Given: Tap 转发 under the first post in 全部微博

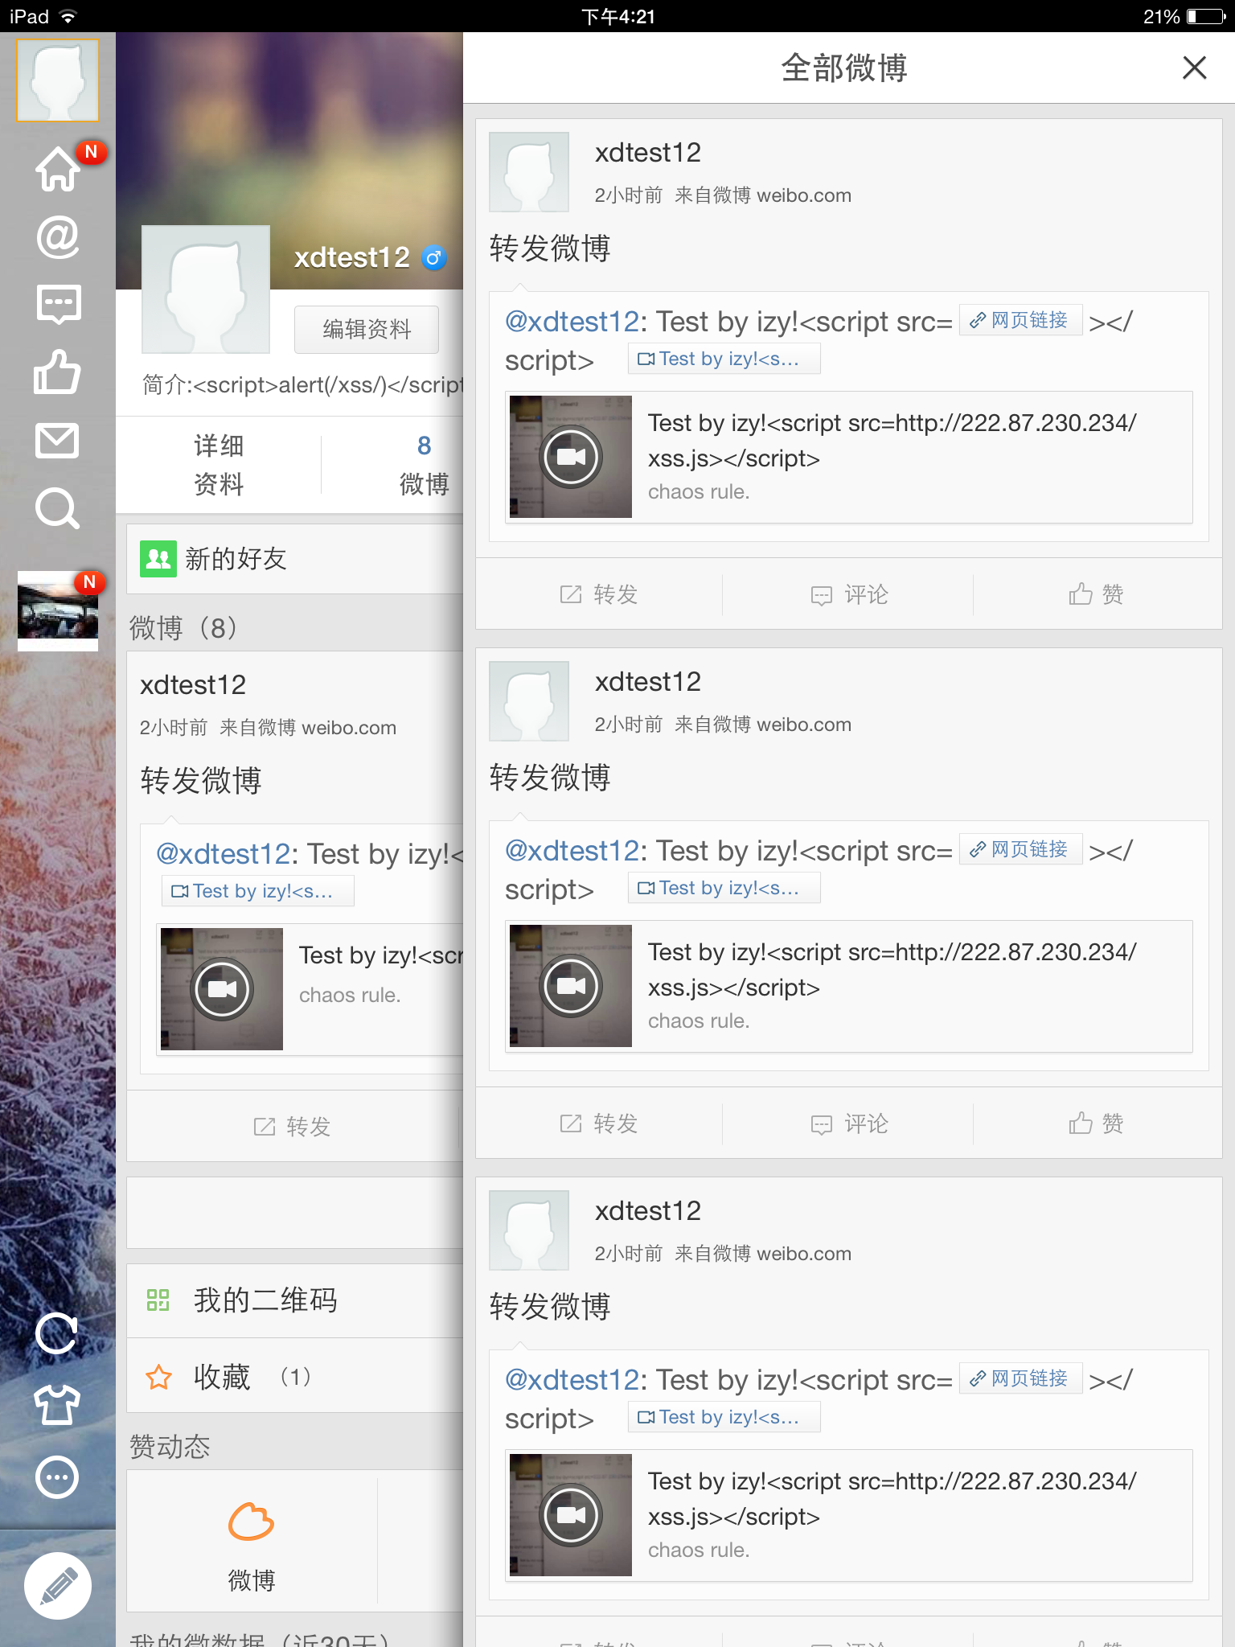Looking at the screenshot, I should pos(600,594).
